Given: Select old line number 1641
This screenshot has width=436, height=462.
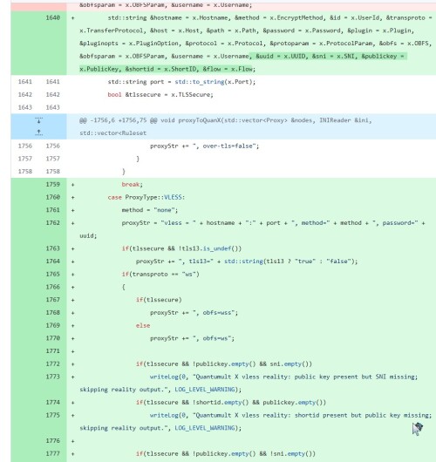Looking at the screenshot, I should pos(25,82).
